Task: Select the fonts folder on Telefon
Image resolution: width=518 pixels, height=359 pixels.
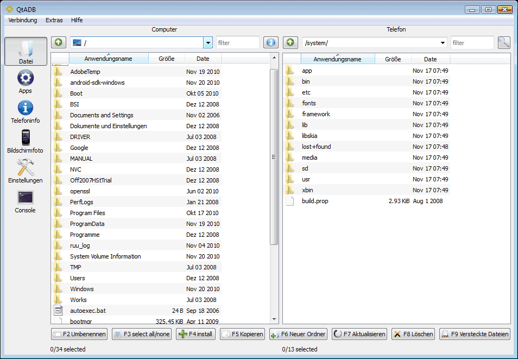Action: (x=367, y=103)
